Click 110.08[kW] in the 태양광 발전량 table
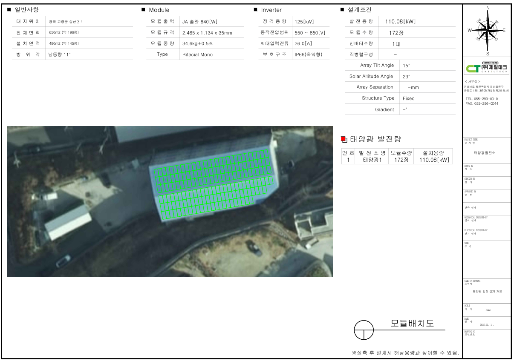This screenshot has width=514, height=364. [434, 160]
